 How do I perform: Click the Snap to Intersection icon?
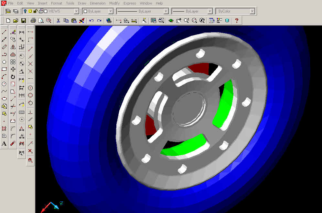tap(30, 64)
